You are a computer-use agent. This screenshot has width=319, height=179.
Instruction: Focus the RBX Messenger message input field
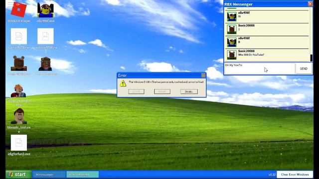[x=260, y=69]
